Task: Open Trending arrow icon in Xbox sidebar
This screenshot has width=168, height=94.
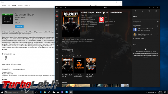Action: point(57,37)
